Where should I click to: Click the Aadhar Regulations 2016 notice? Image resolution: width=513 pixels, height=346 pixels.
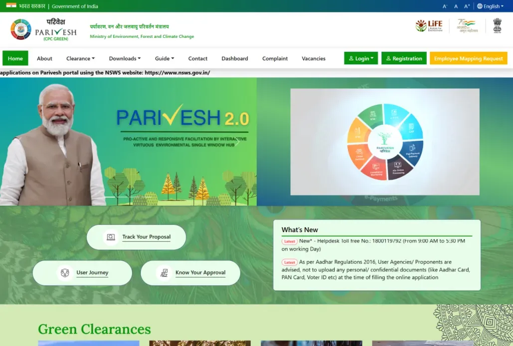[375, 270]
